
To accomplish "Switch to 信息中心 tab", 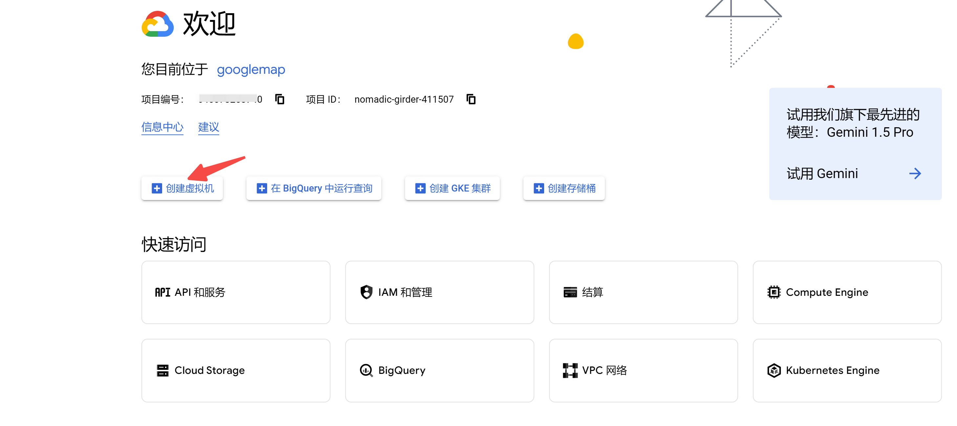I will coord(162,127).
